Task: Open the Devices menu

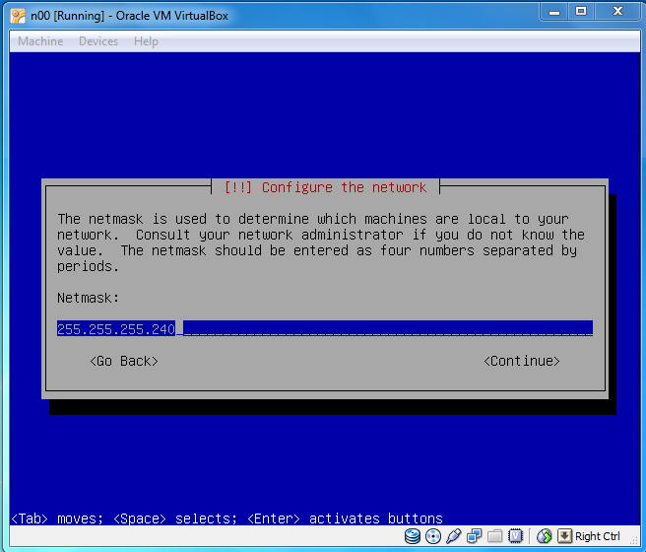Action: pyautogui.click(x=98, y=41)
